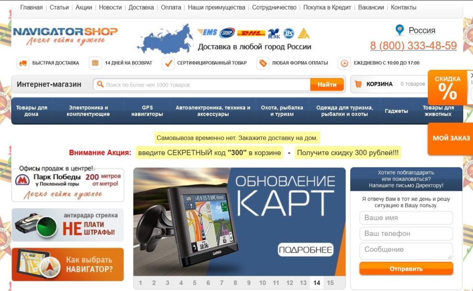The height and width of the screenshot is (291, 473).
Task: Open the NavigatorShop logo homepage
Action: 65,35
